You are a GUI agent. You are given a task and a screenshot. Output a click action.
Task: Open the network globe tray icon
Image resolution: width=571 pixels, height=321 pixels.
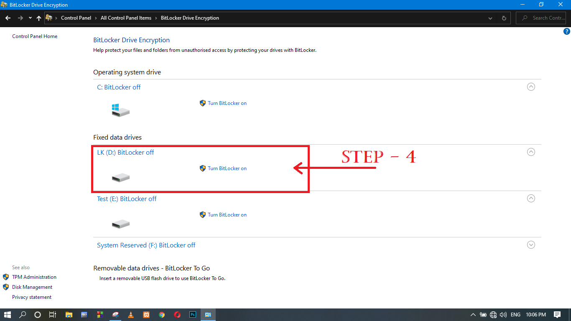coord(493,315)
